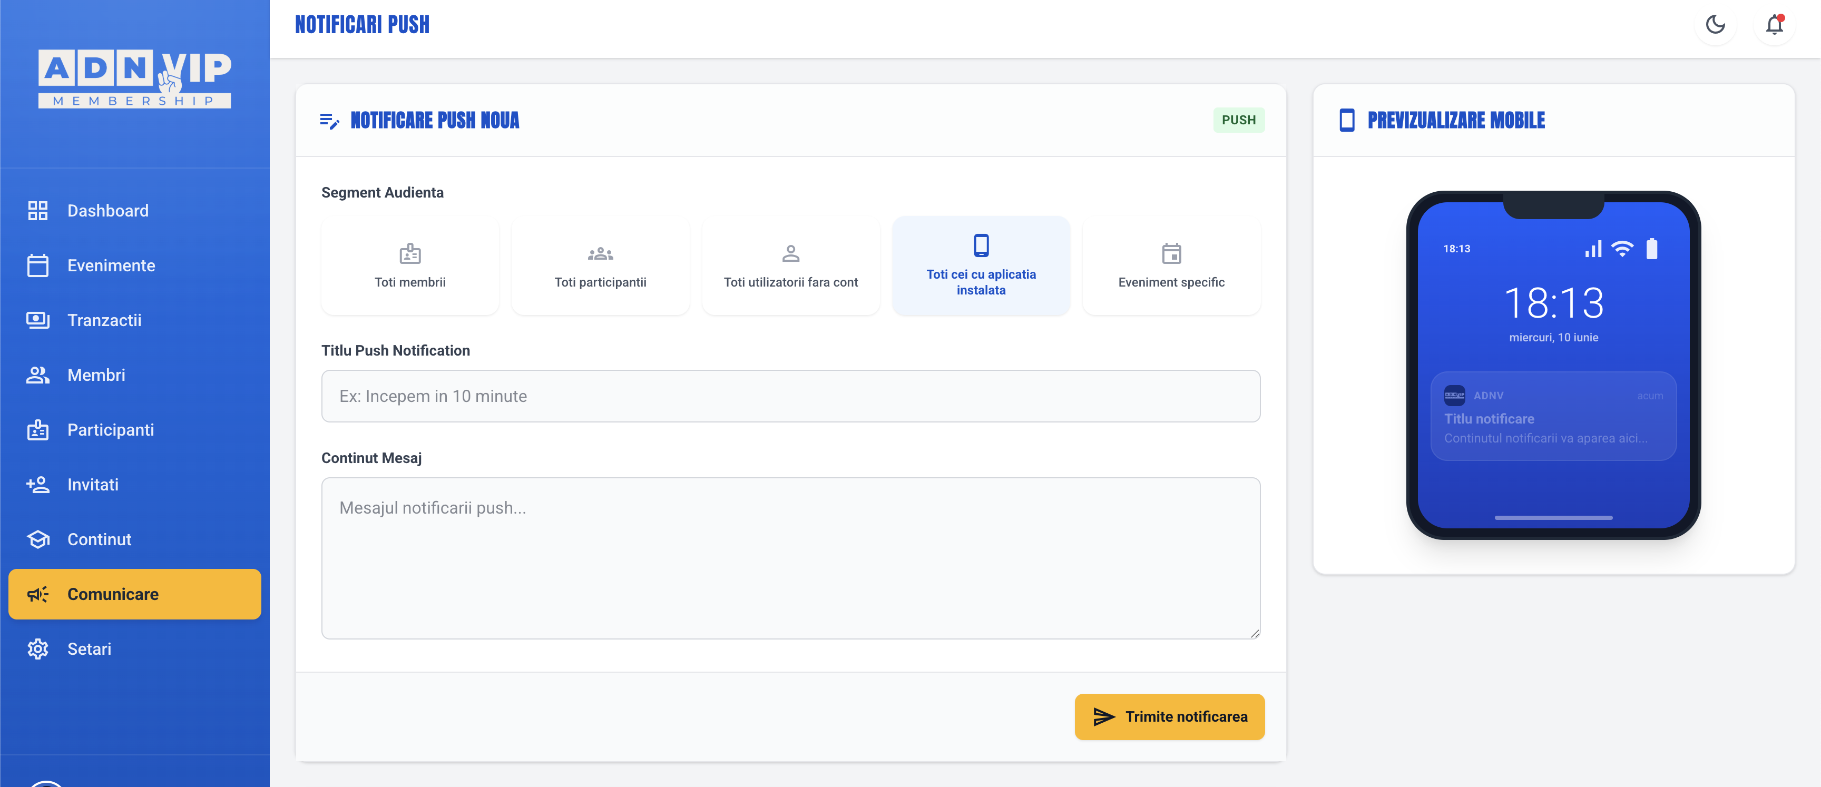Navigate to Membri page
The width and height of the screenshot is (1821, 787).
134,375
